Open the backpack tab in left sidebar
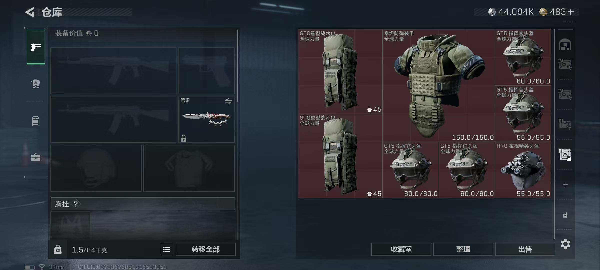Image resolution: width=600 pixels, height=270 pixels. [36, 84]
